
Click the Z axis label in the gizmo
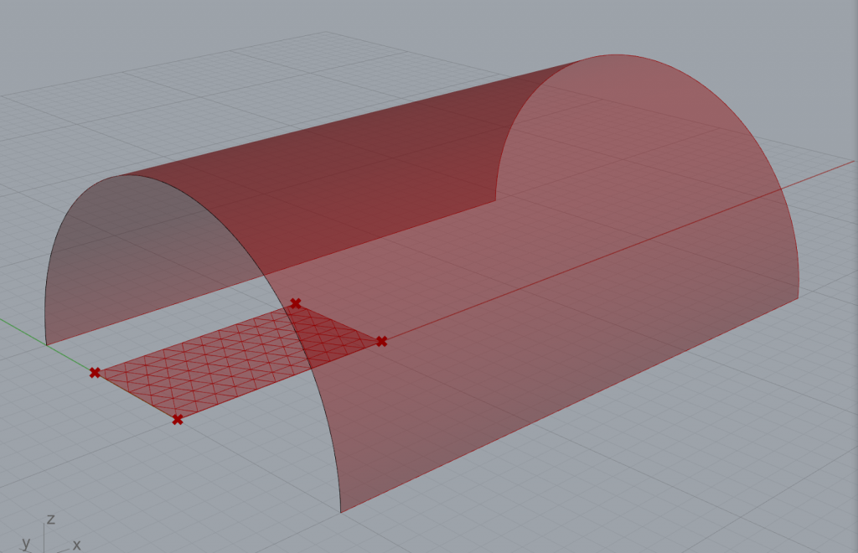tap(51, 519)
